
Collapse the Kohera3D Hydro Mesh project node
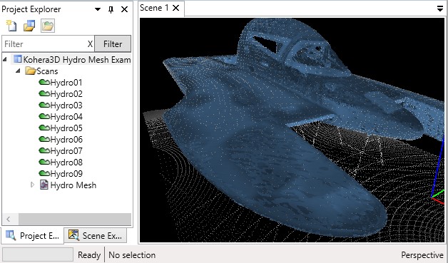click(x=5, y=59)
